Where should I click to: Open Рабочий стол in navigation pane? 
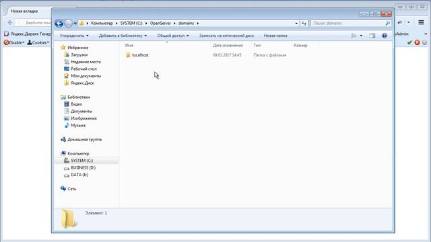click(x=84, y=69)
